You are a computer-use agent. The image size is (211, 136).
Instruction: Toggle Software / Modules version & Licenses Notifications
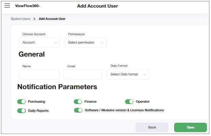point(78,110)
